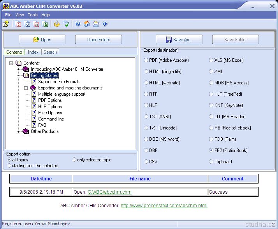Open the home page house icon
This screenshot has width=278, height=229.
[86, 24]
